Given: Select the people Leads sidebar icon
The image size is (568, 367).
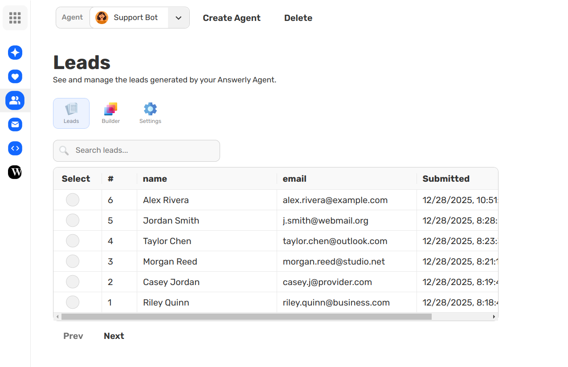Looking at the screenshot, I should tap(15, 101).
